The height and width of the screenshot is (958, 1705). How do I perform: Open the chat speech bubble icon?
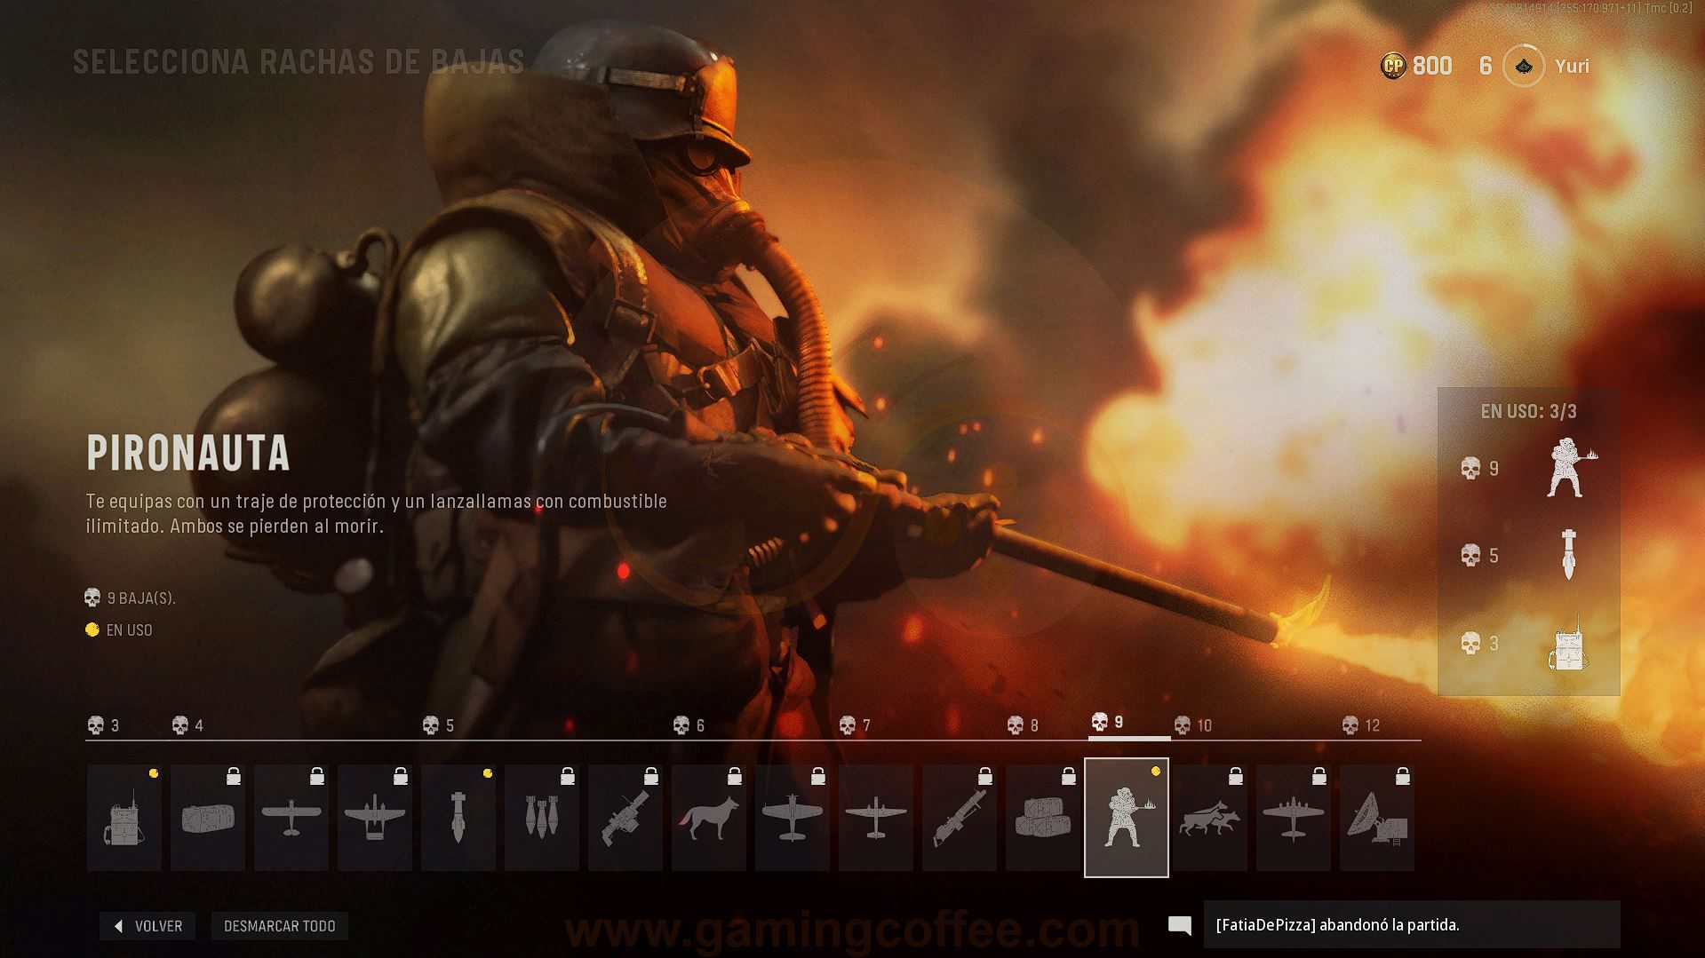click(1180, 926)
